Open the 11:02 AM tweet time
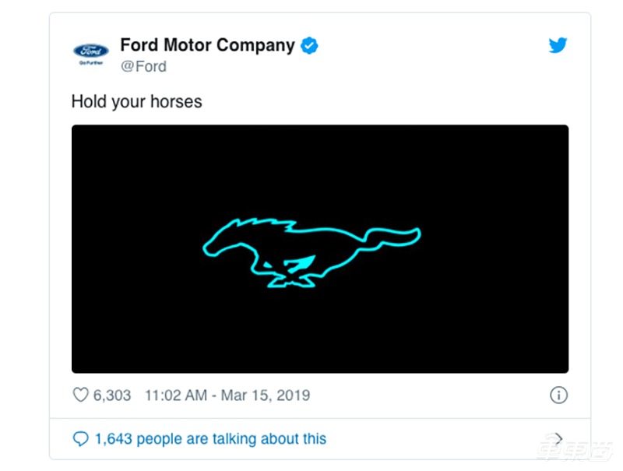 click(x=176, y=395)
